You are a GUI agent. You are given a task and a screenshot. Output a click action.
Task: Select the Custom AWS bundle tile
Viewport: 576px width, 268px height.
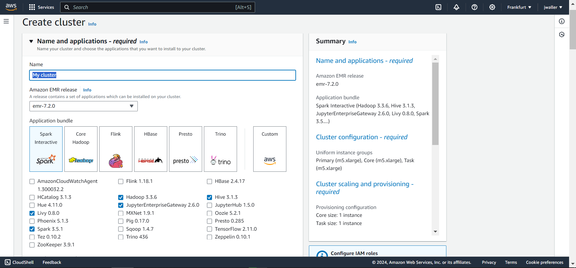tap(270, 149)
